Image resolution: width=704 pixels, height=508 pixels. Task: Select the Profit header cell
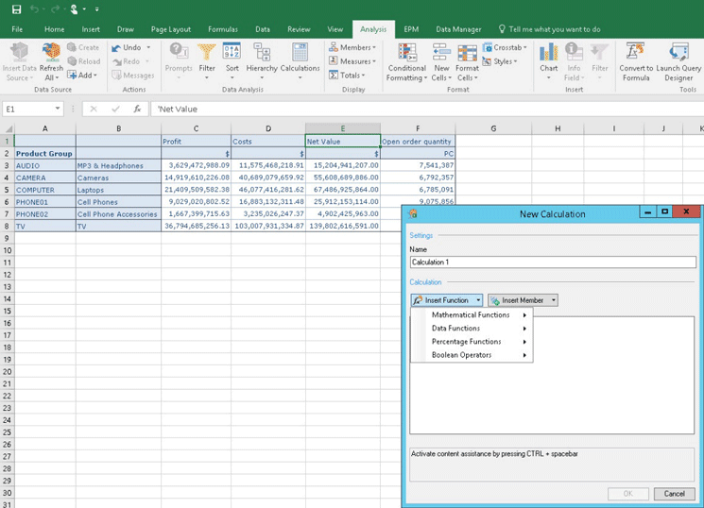[197, 142]
